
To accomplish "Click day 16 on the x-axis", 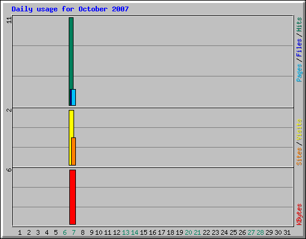I will [152, 232].
